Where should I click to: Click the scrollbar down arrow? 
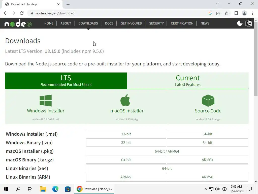click(x=256, y=182)
